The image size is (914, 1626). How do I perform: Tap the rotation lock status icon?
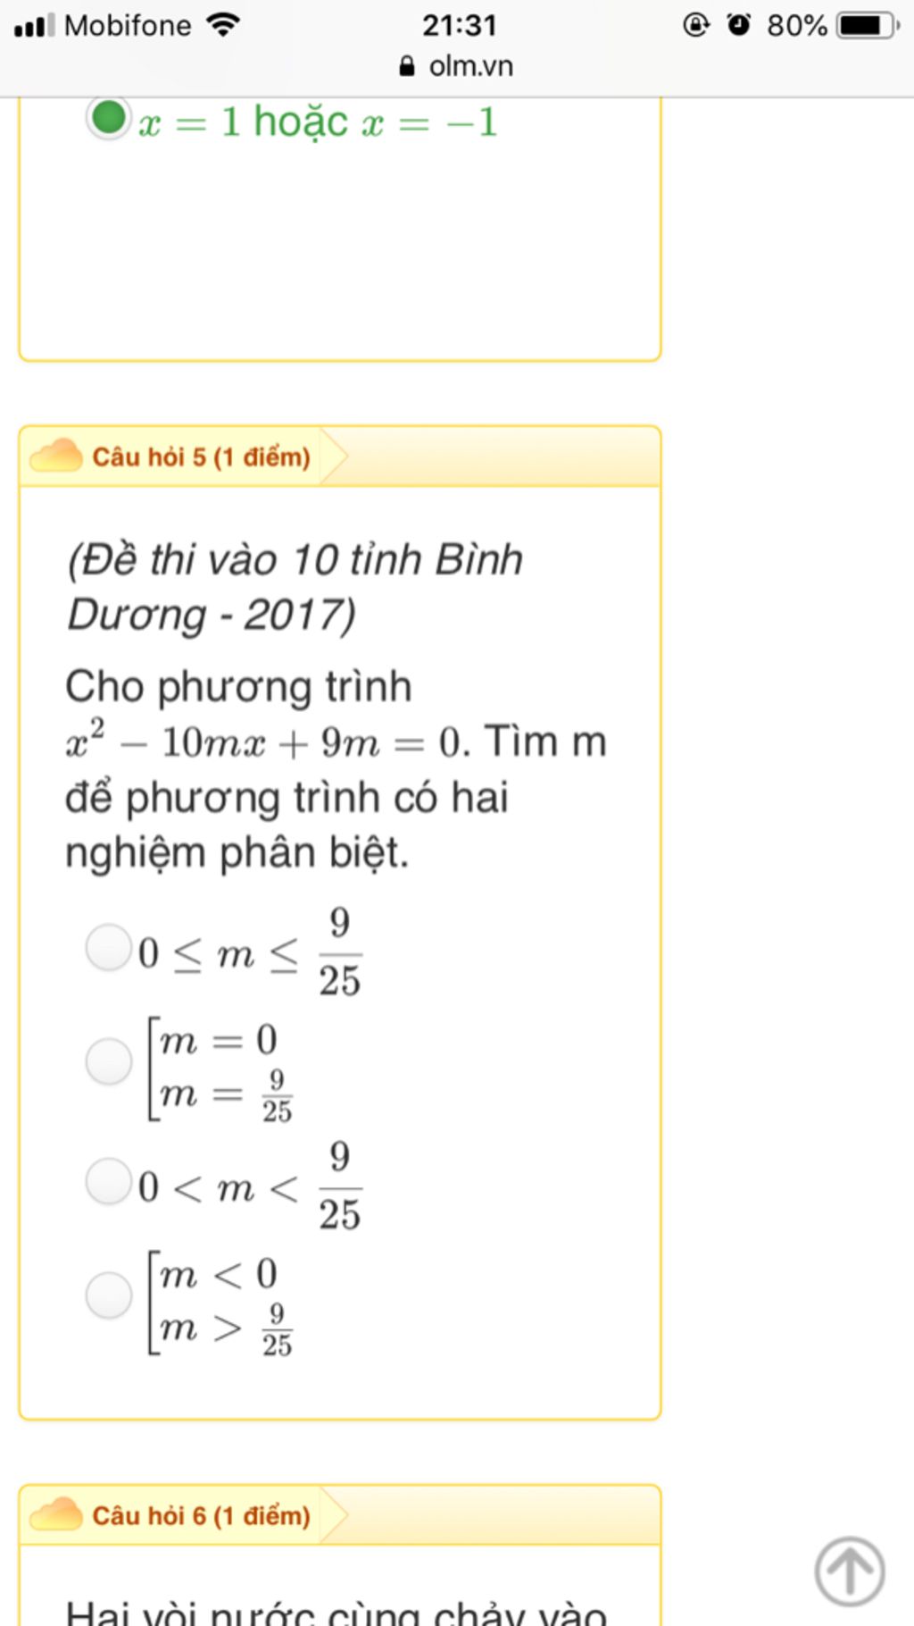pos(696,25)
